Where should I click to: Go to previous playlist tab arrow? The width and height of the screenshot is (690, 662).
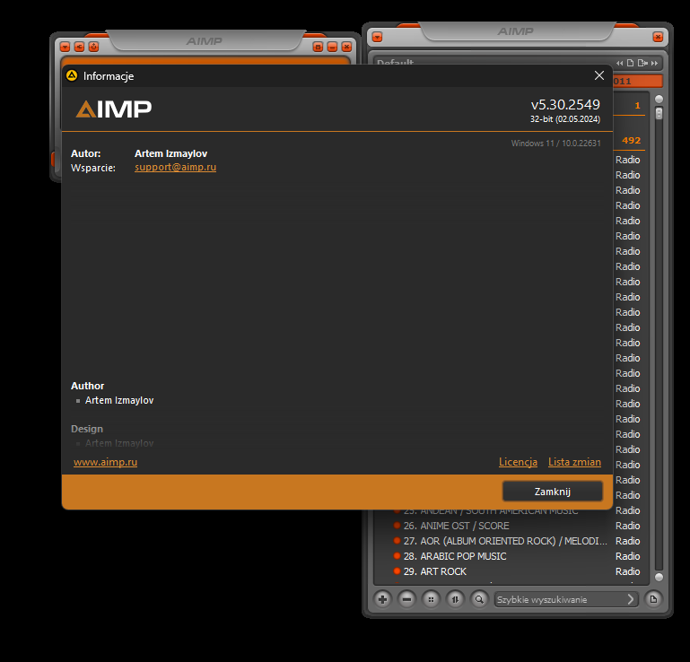click(x=620, y=63)
